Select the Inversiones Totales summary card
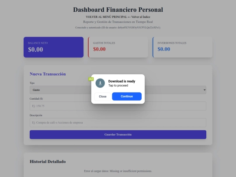Viewport: 236px width, 177px height. click(x=182, y=47)
